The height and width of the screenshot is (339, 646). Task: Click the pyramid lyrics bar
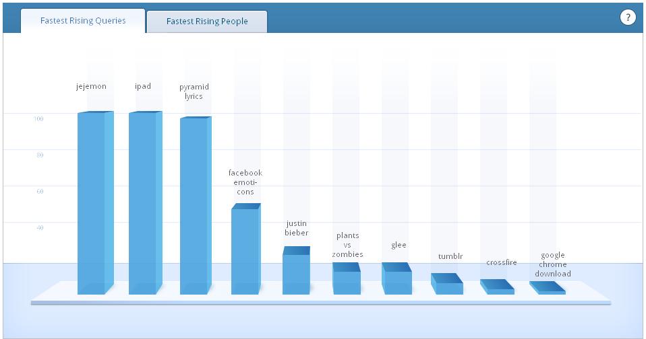click(x=195, y=205)
